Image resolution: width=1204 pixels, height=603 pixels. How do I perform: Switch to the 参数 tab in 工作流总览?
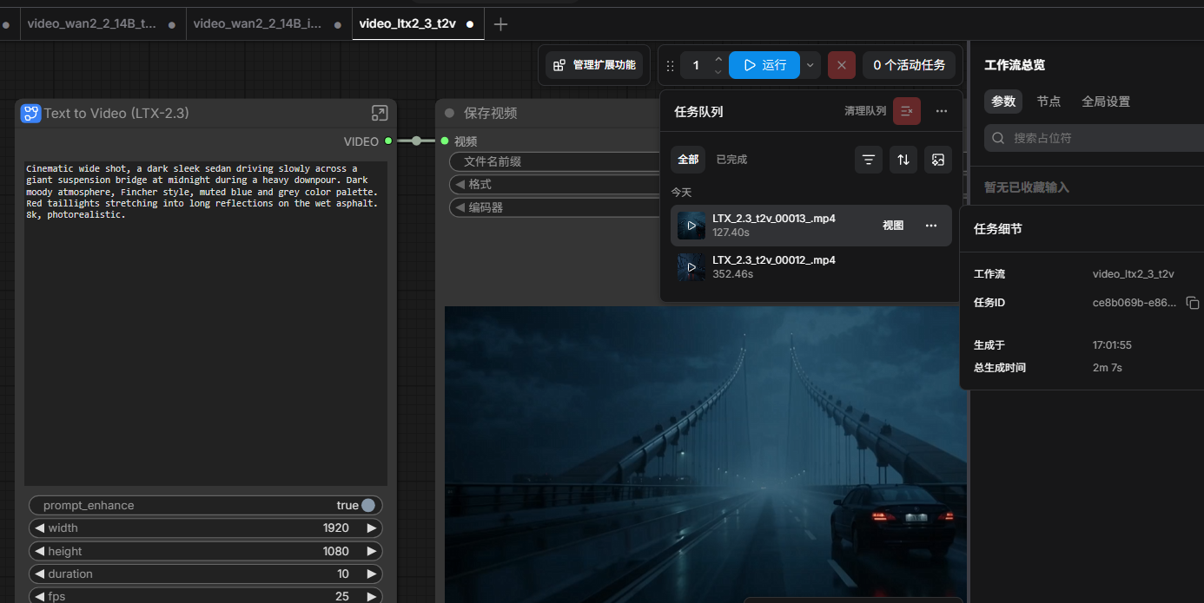[1003, 102]
